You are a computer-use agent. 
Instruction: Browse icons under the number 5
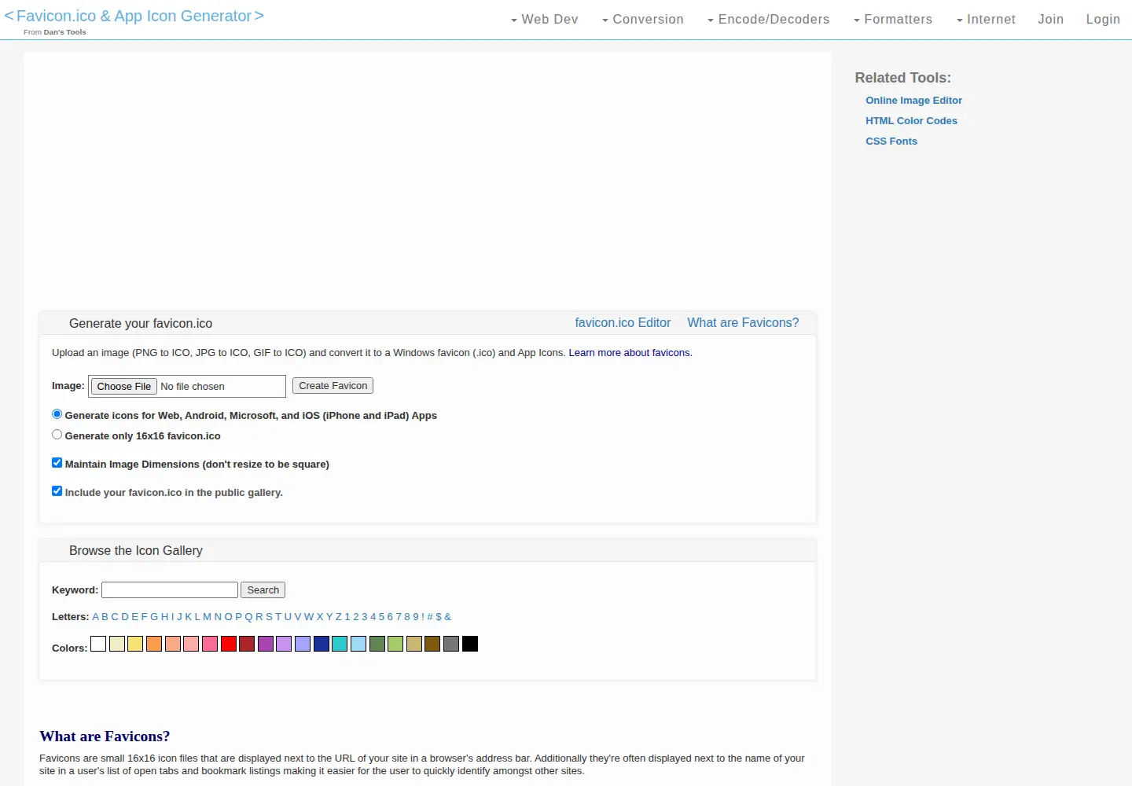(381, 617)
